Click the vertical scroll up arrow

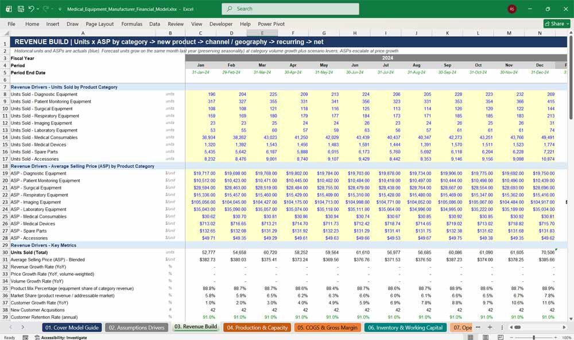tap(571, 33)
